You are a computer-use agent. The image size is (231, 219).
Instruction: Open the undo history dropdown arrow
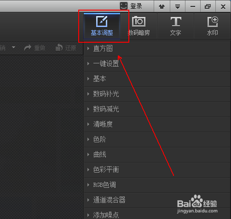click(x=14, y=47)
